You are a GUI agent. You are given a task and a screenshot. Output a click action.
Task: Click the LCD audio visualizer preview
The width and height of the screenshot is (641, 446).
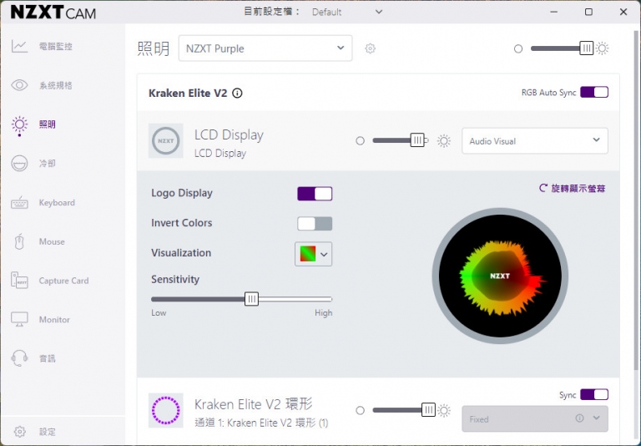pos(500,276)
